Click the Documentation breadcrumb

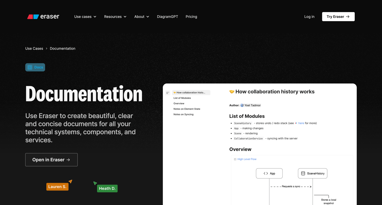[x=62, y=48]
